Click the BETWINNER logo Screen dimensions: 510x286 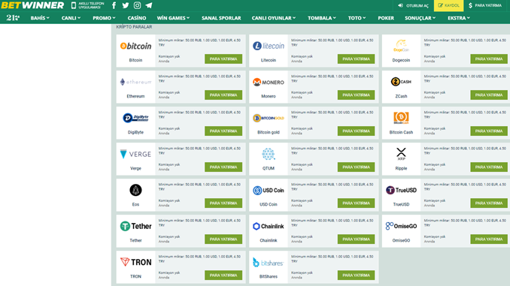coord(32,5)
